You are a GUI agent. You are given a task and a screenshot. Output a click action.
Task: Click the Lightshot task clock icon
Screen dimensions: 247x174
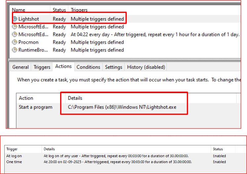click(15, 19)
